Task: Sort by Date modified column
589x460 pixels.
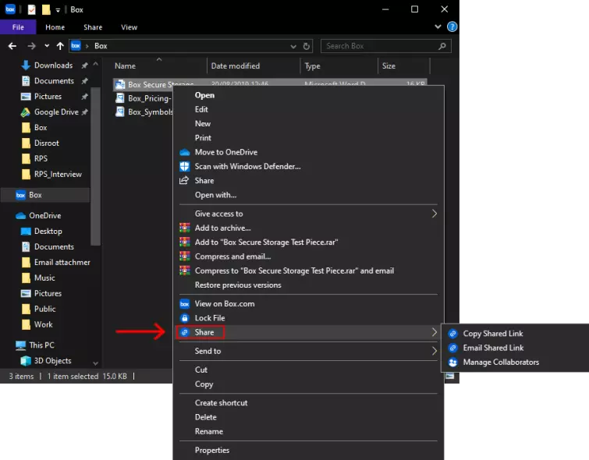Action: [235, 65]
